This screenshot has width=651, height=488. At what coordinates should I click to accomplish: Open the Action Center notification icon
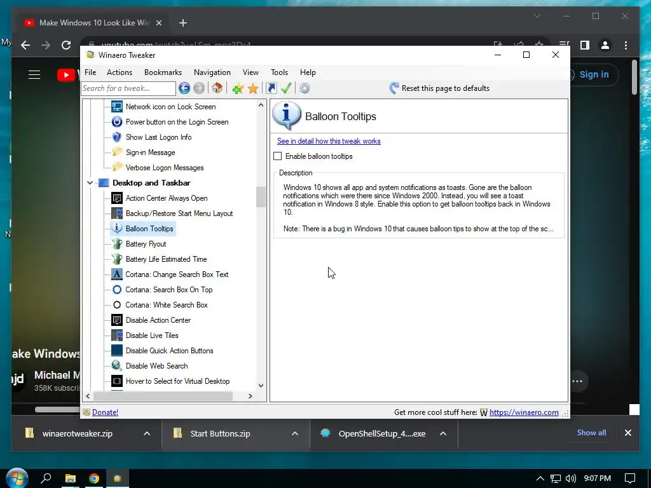tap(630, 478)
